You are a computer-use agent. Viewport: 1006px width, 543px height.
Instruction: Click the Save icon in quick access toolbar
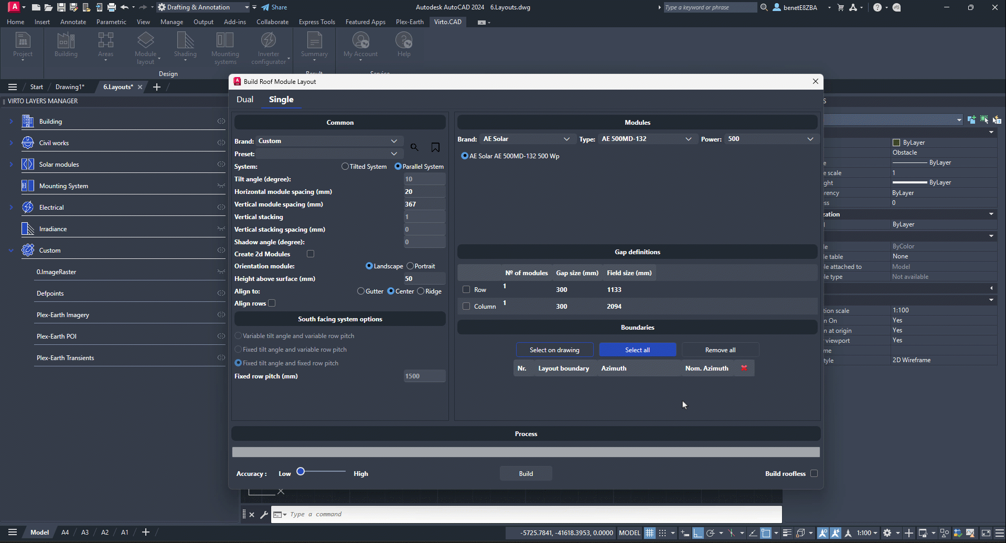61,7
